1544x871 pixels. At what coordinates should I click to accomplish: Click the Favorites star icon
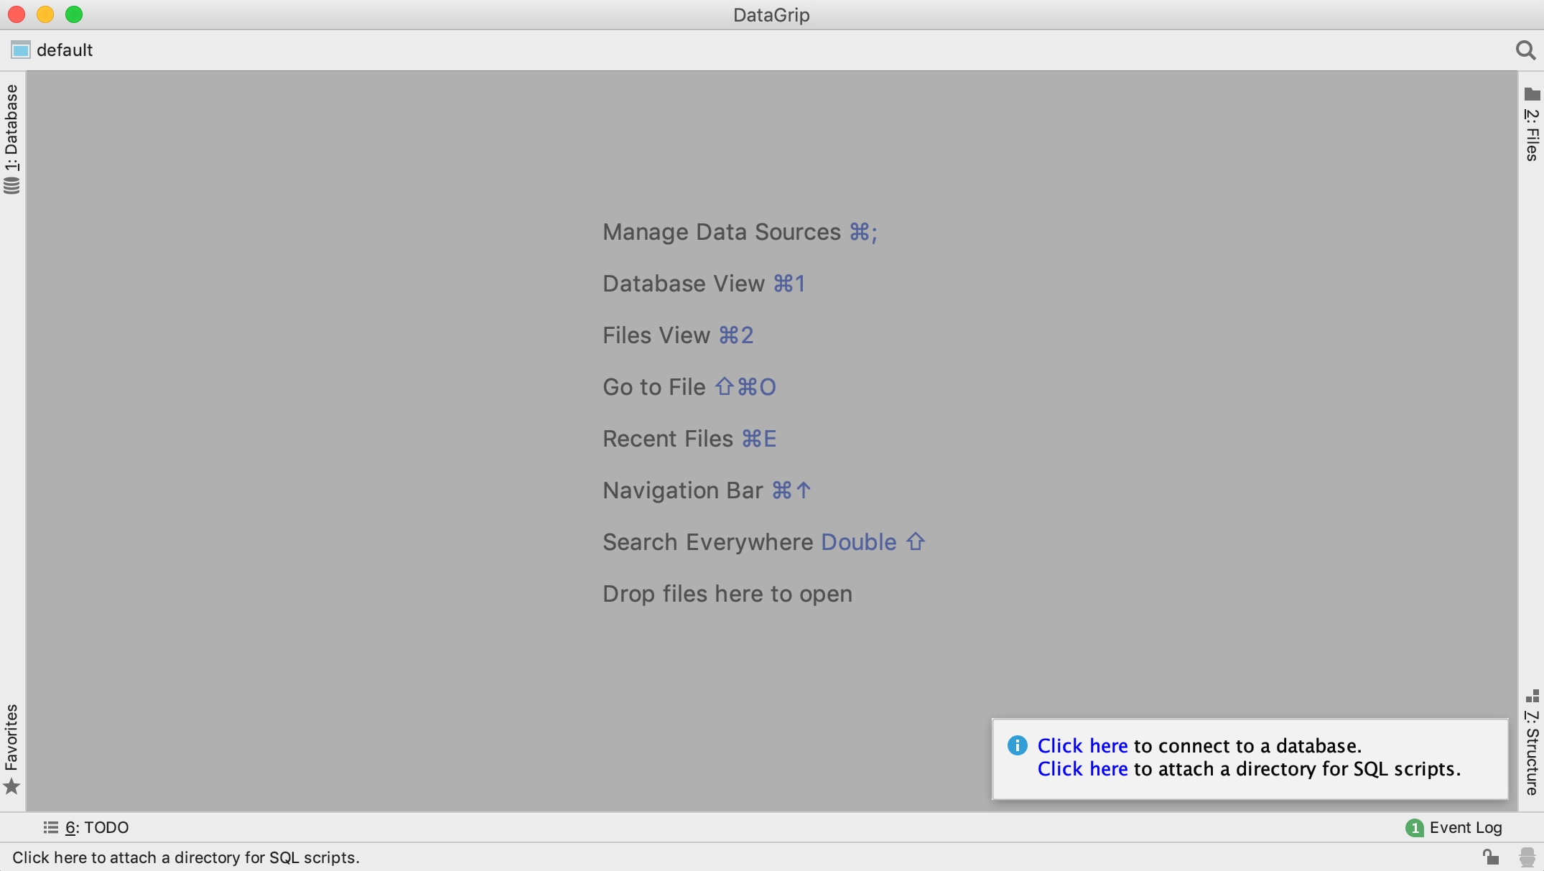tap(11, 786)
